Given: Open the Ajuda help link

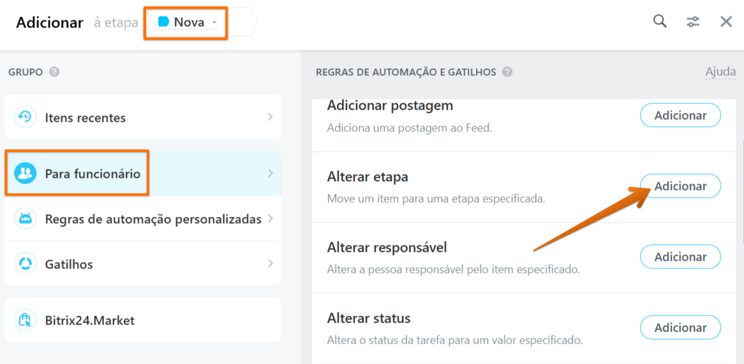Looking at the screenshot, I should 721,72.
